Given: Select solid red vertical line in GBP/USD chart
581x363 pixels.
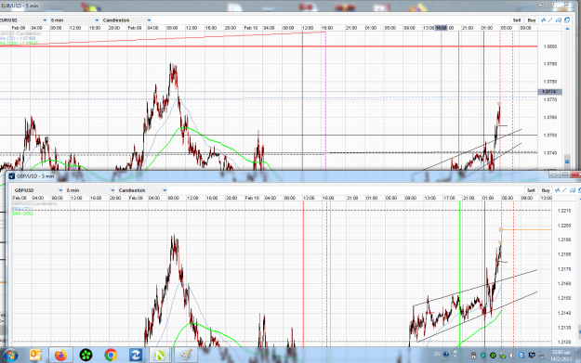Looking at the screenshot, I should click(303, 274).
